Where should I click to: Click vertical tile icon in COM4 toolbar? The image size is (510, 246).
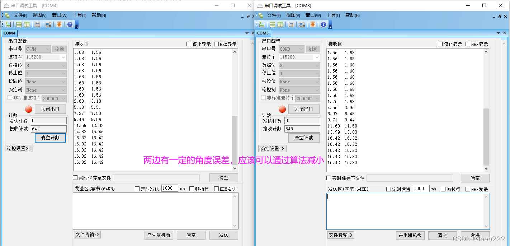coord(27,24)
